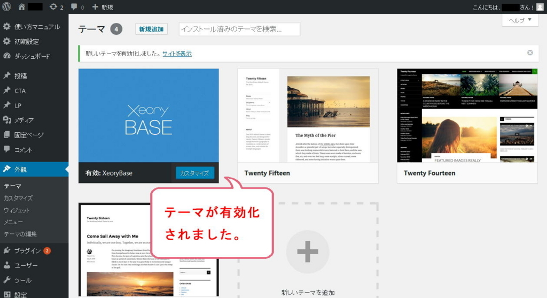Open the ウィジェット submenu item
Screen dimensions: 547x298
click(17, 210)
